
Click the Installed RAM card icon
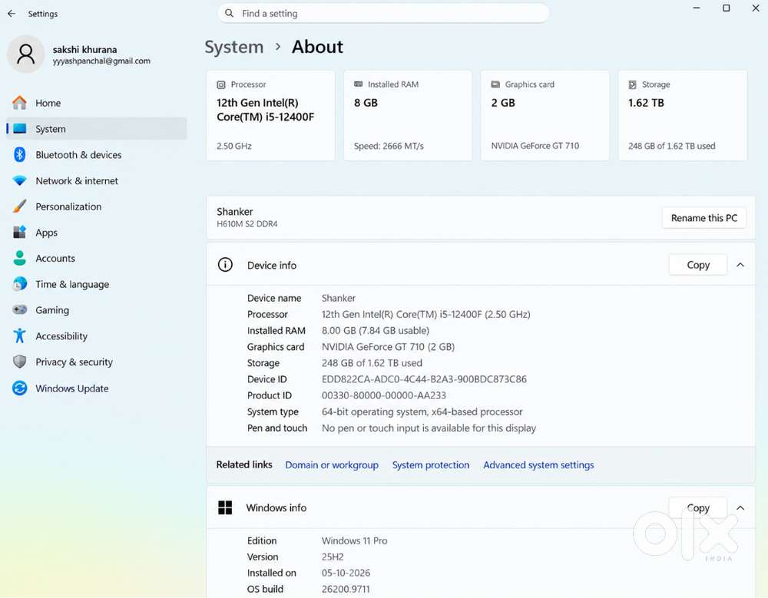tap(358, 84)
